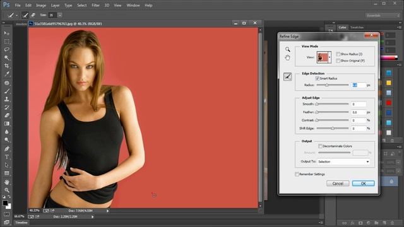Select the Type tool

click(7, 157)
